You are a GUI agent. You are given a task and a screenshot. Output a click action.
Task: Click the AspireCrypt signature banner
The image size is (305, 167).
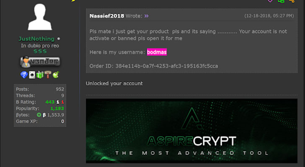[x=191, y=131]
